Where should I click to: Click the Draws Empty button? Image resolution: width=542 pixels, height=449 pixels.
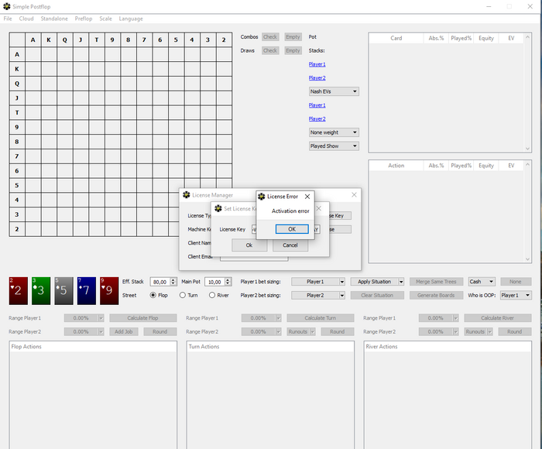click(293, 50)
